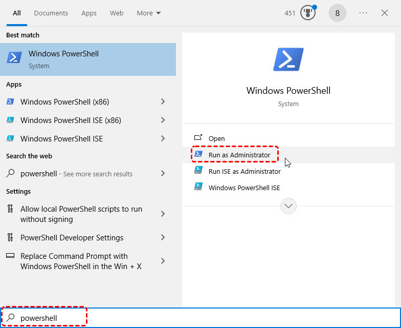Click the large Windows PowerShell logo
The image size is (401, 328).
(288, 59)
